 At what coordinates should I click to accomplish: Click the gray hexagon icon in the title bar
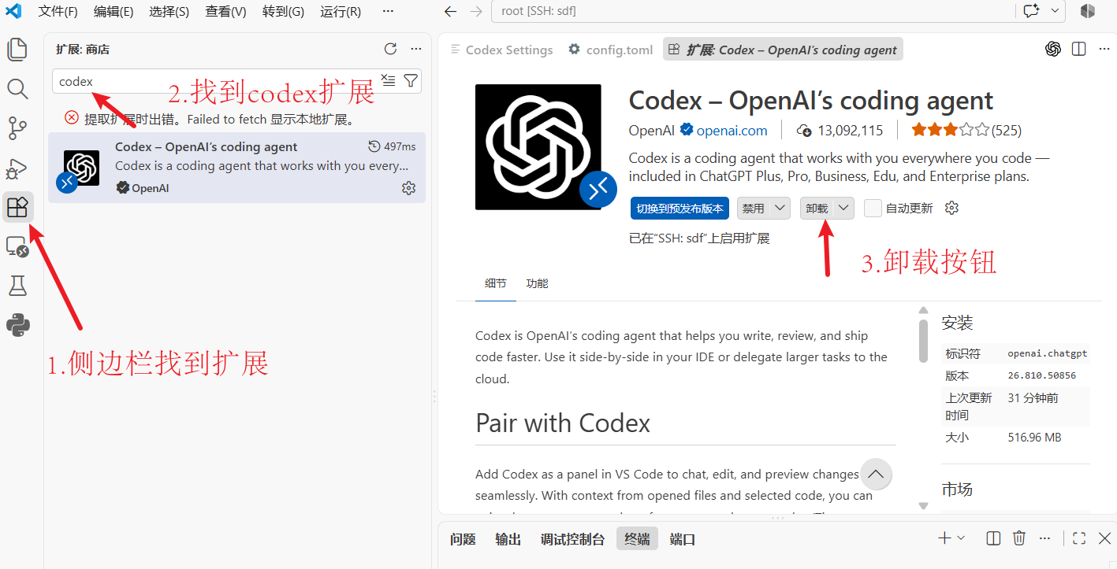[x=1088, y=11]
